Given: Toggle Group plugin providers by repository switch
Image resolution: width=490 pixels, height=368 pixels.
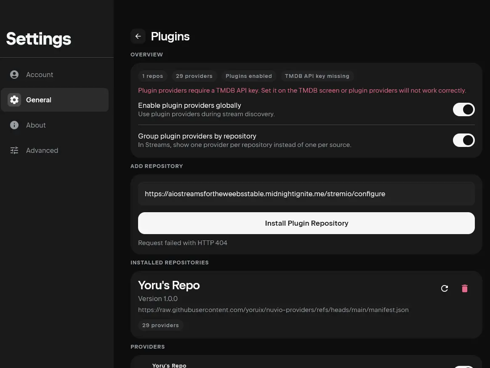Looking at the screenshot, I should tap(464, 140).
